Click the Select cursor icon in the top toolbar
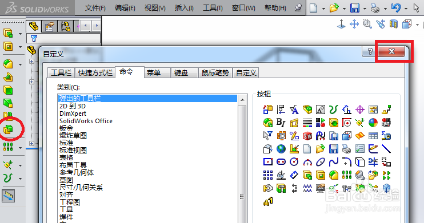Screen dimensions: 424x223 417,8
